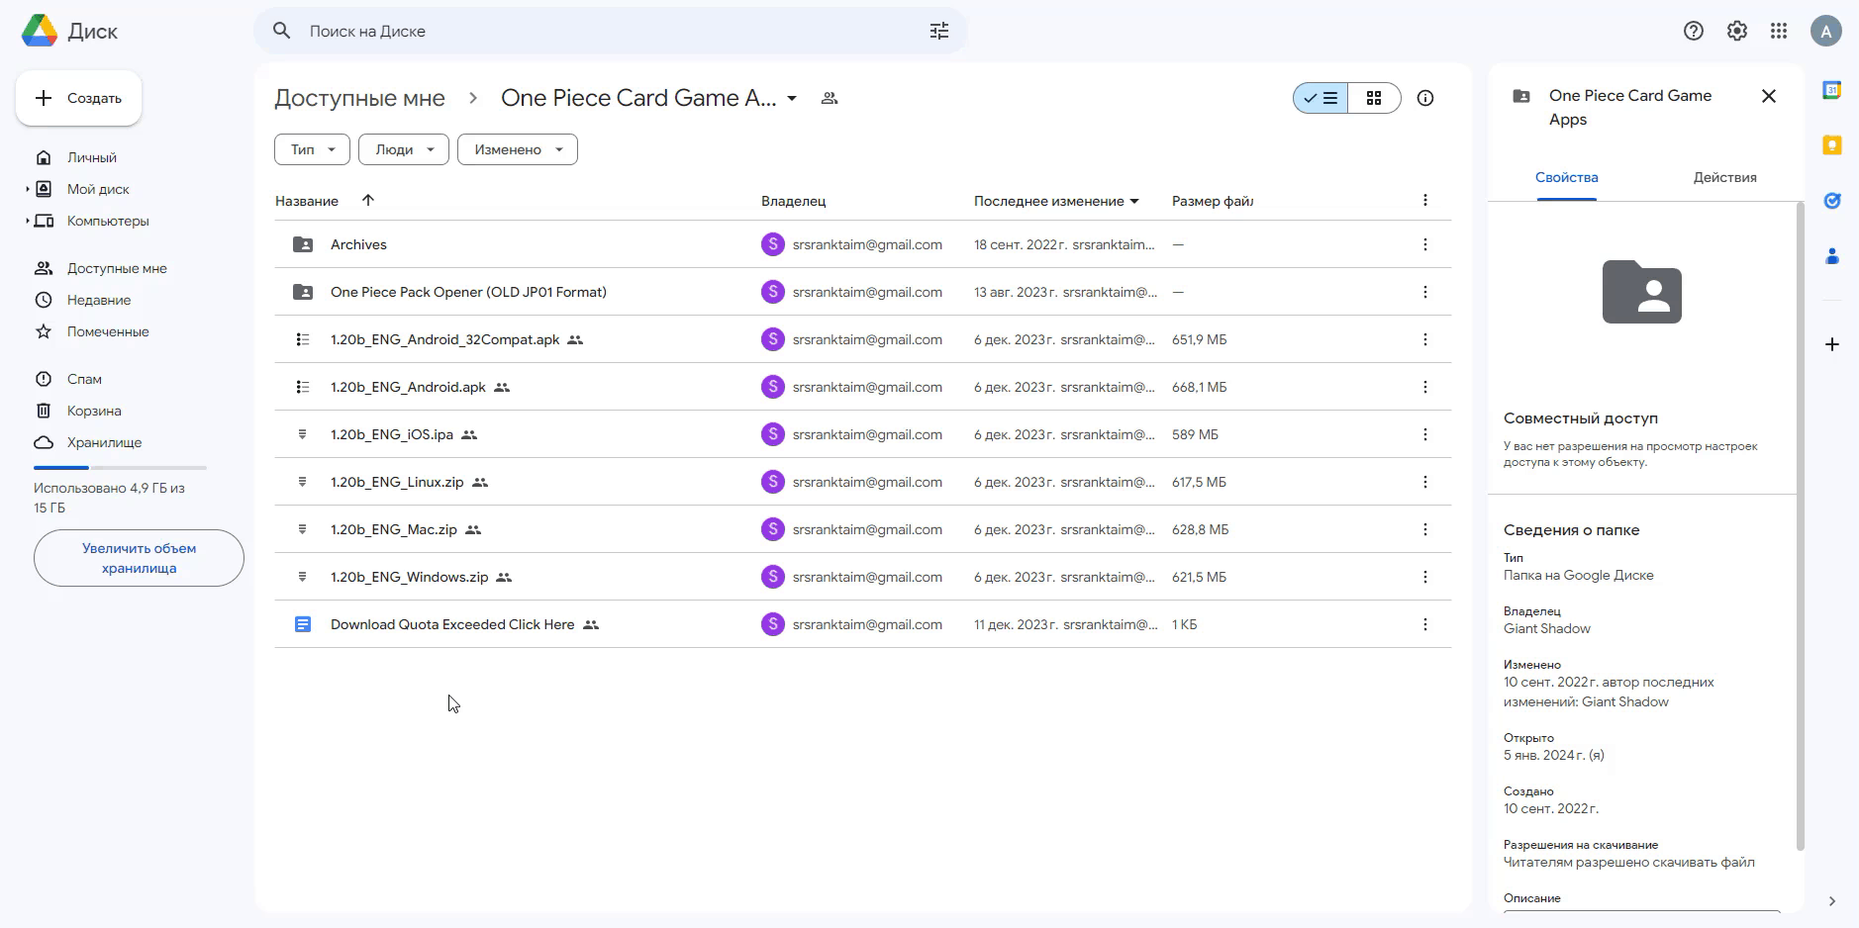Open the Google Drive logo home
This screenshot has width=1859, height=928.
[x=40, y=31]
